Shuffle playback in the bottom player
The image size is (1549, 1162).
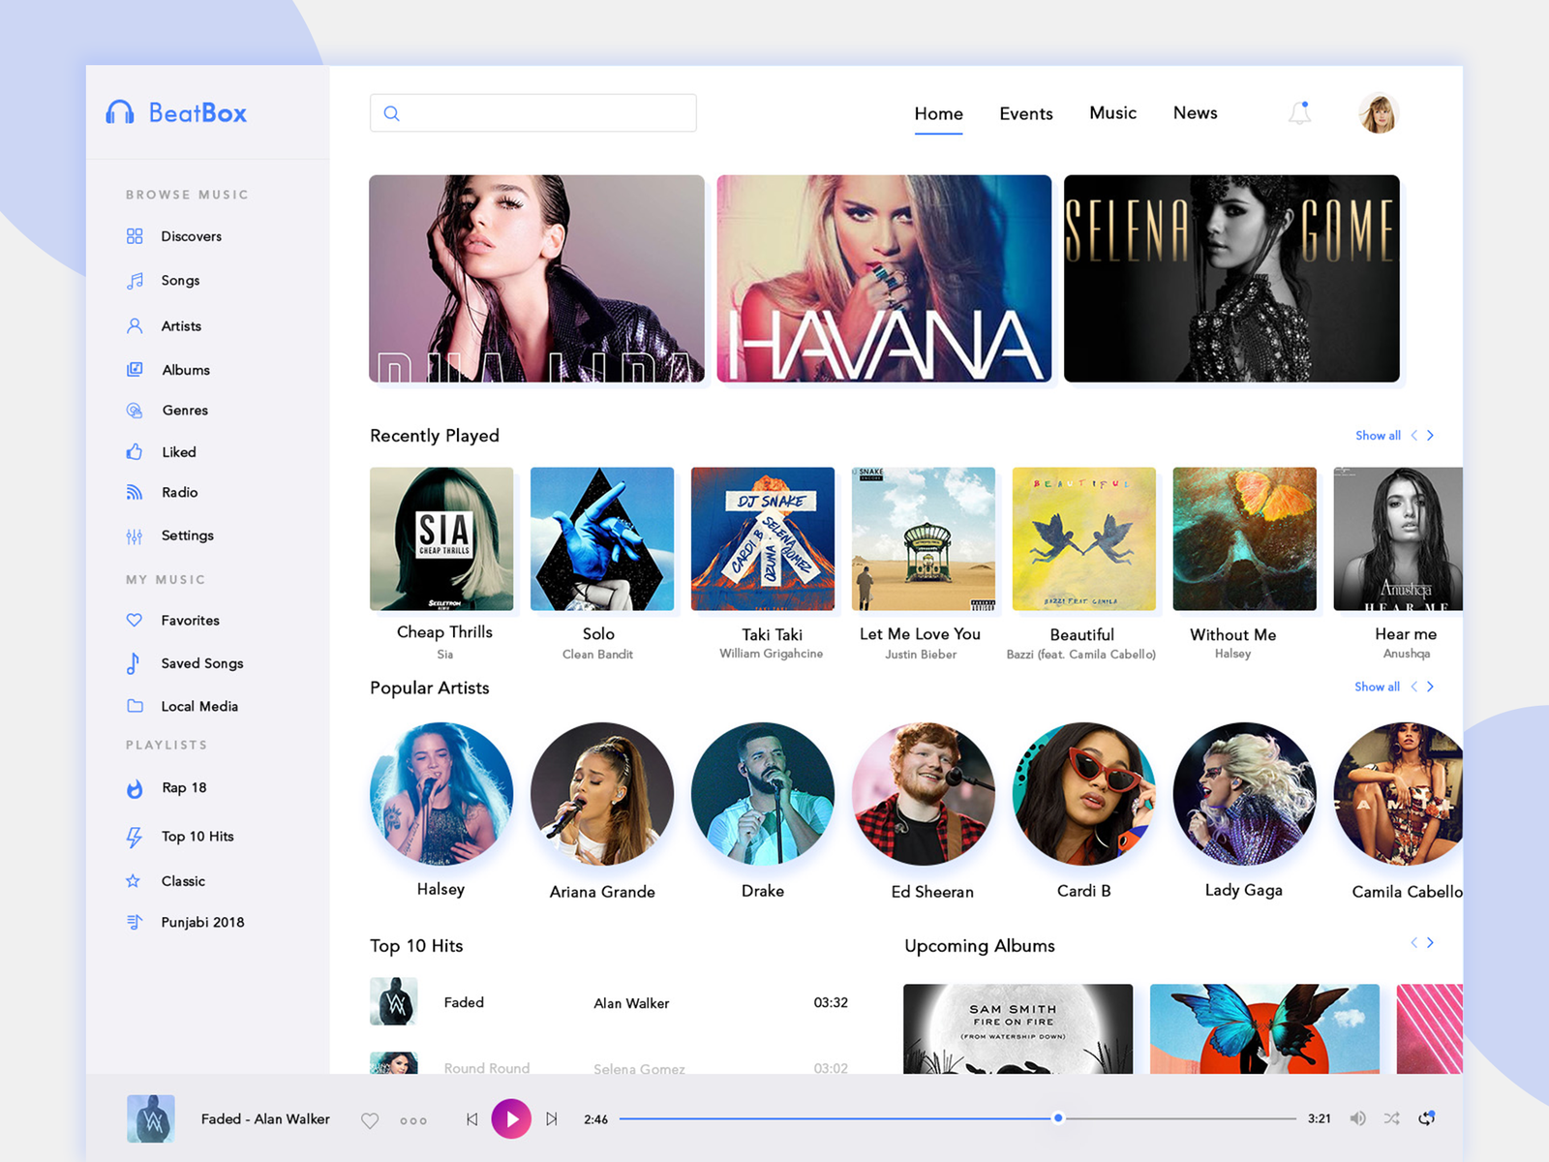point(1392,1118)
